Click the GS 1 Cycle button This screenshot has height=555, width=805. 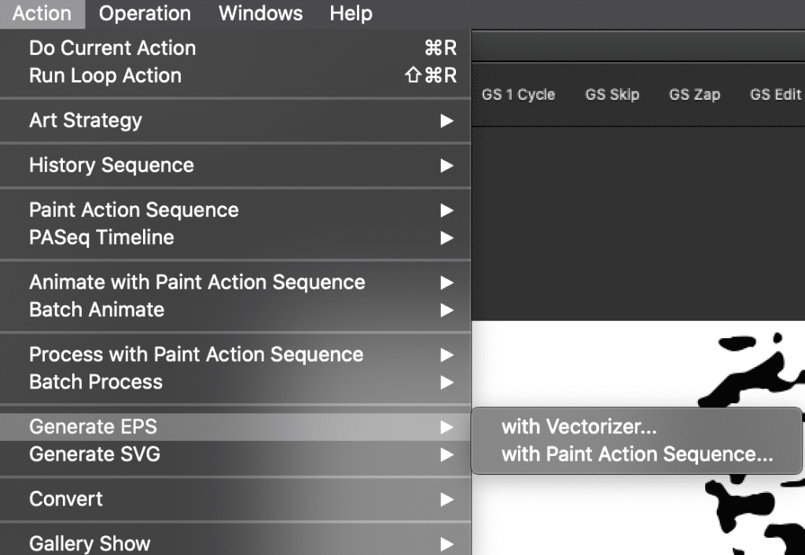pos(518,94)
